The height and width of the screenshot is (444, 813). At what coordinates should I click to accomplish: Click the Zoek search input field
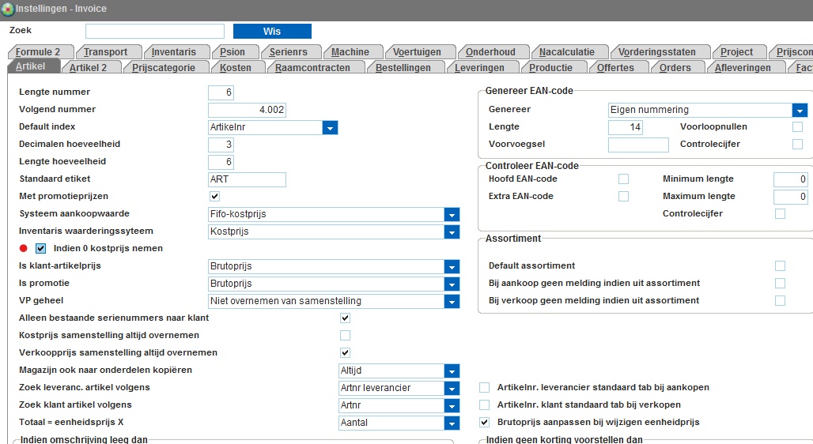pos(155,32)
